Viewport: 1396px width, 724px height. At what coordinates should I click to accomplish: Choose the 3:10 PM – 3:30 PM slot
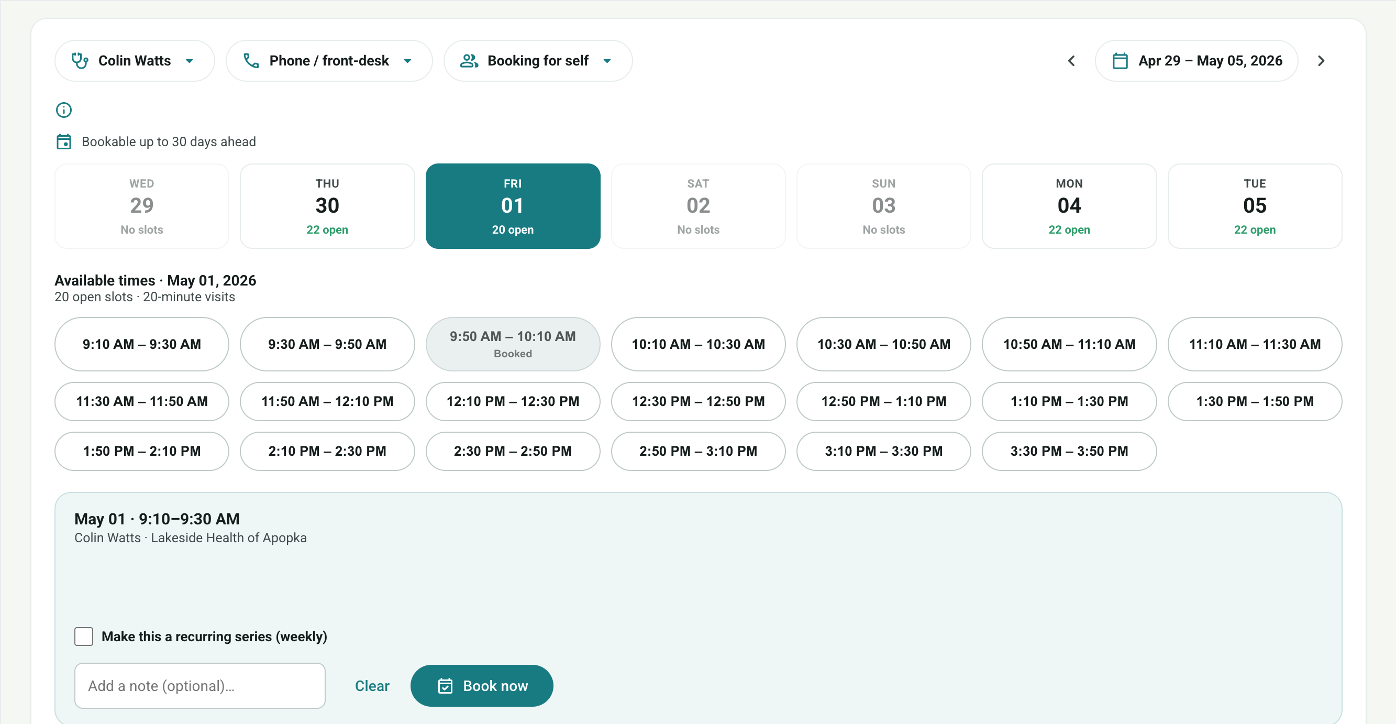pos(883,451)
